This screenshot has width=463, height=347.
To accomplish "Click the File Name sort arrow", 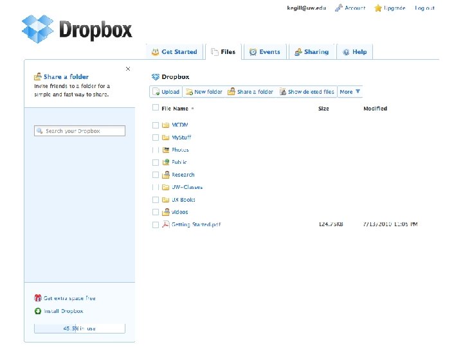I will [192, 109].
